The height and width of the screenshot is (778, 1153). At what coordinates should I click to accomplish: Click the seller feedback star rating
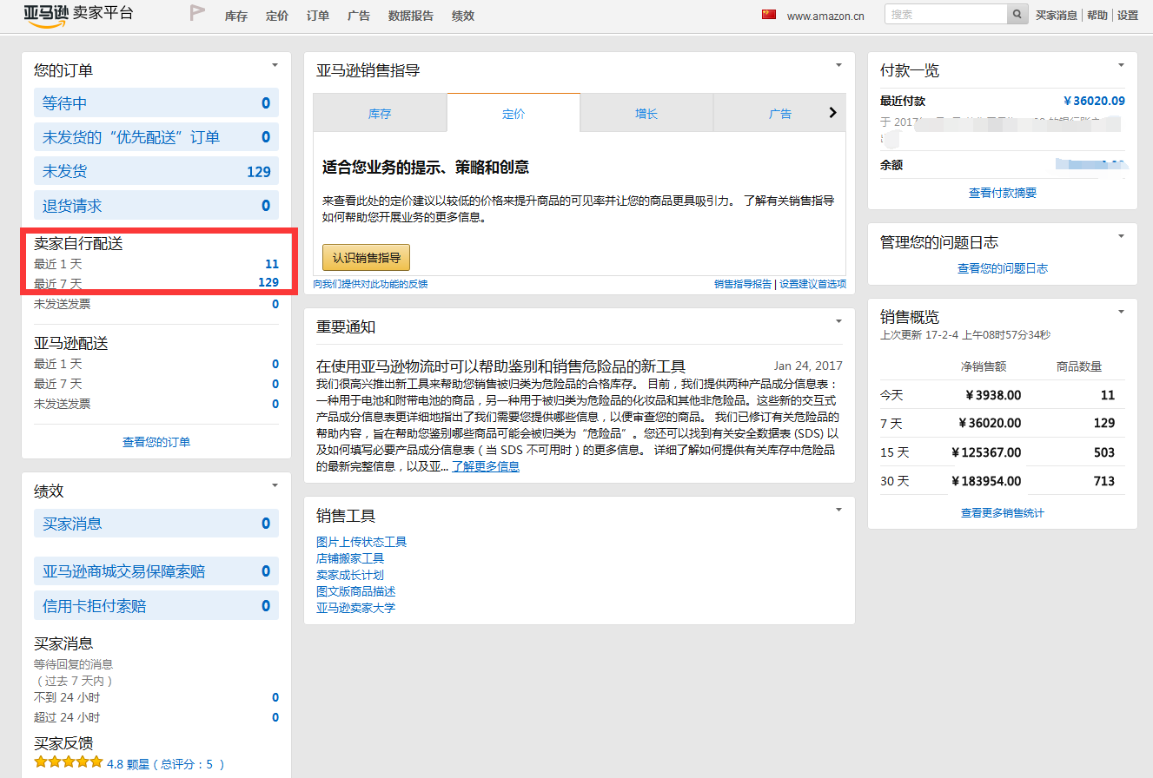[x=69, y=763]
